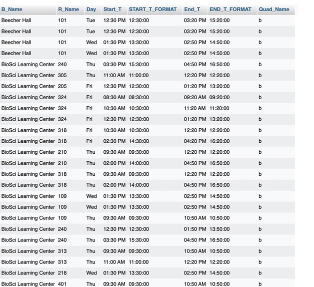Click 09:30 AM in the room 109 row
The height and width of the screenshot is (287, 314).
[x=114, y=218]
